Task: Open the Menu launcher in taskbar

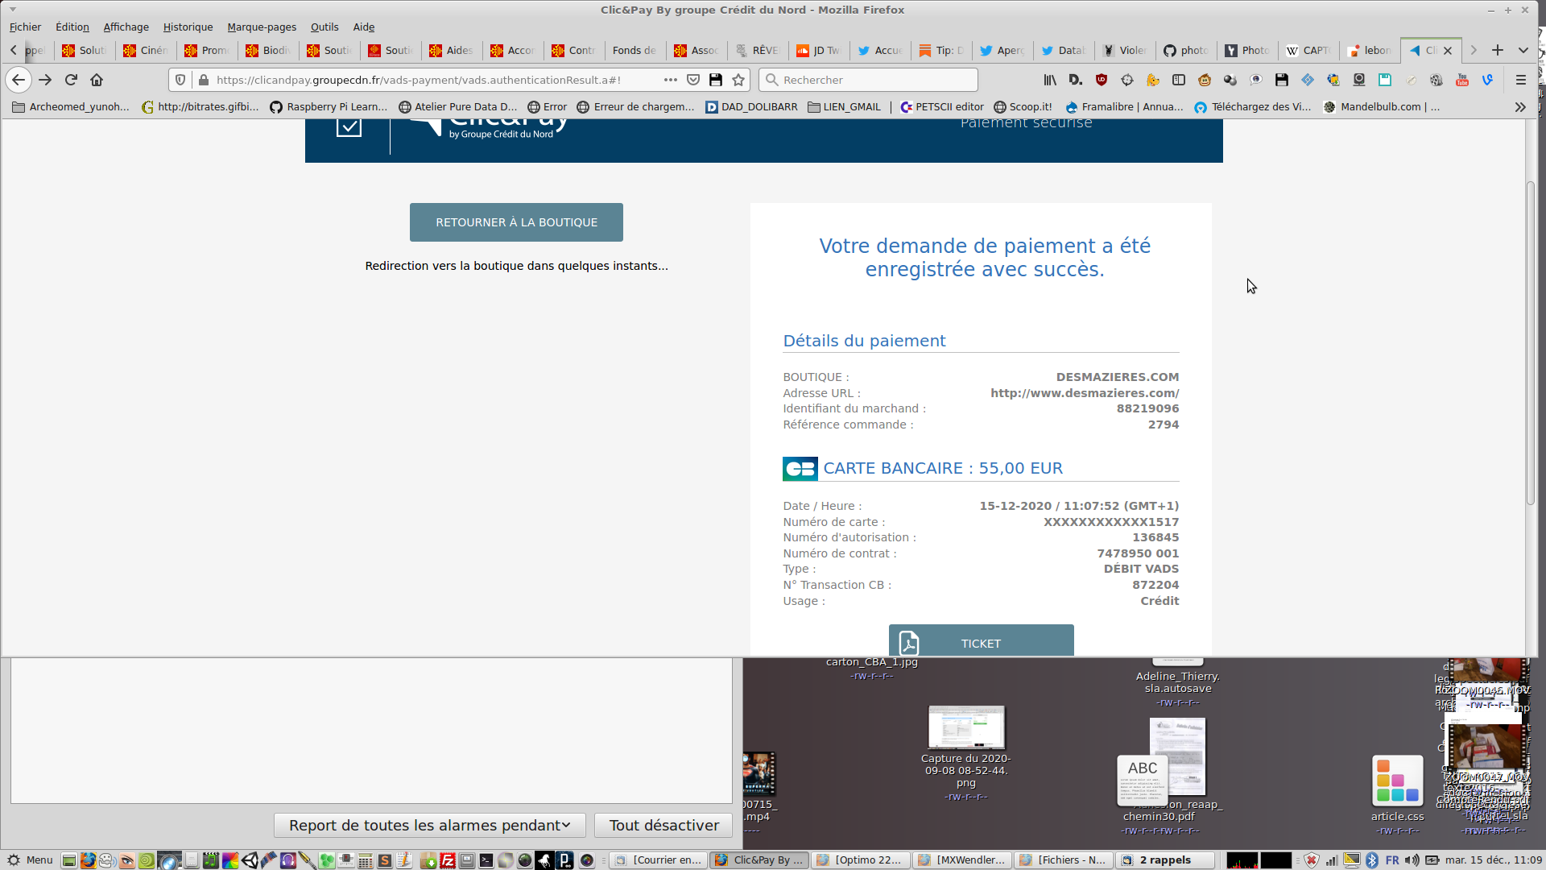Action: tap(31, 860)
